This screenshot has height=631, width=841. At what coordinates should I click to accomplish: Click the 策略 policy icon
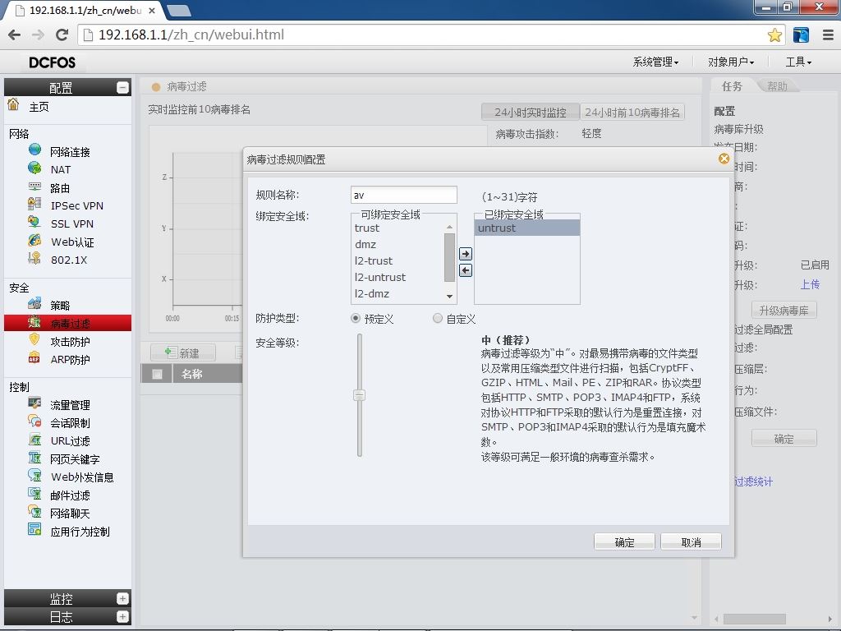click(34, 304)
